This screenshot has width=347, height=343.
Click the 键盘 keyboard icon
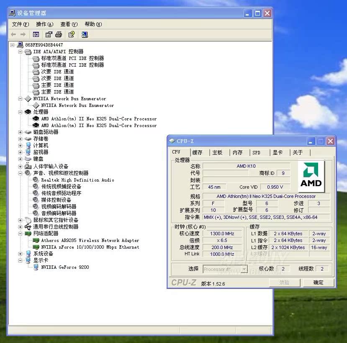[28, 159]
